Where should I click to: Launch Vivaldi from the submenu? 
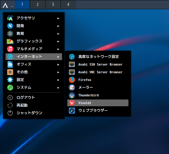pos(98,103)
